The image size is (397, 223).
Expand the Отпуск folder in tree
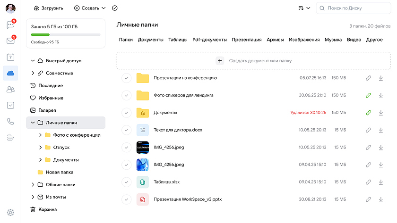click(x=40, y=148)
